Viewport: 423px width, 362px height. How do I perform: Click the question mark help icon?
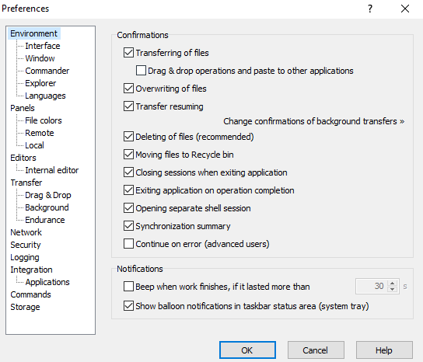click(x=370, y=9)
